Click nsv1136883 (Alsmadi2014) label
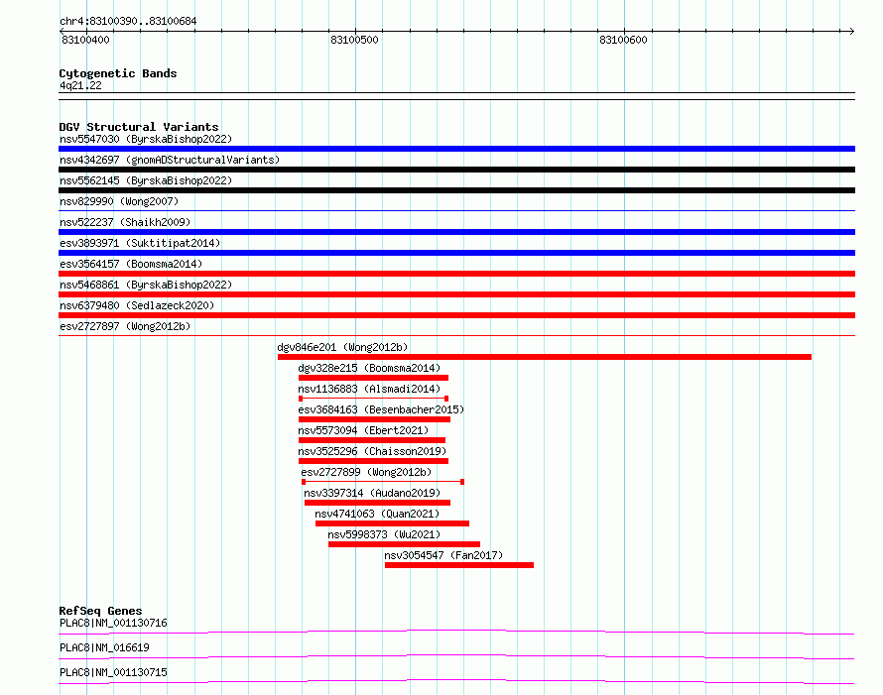The image size is (883, 695). [369, 389]
